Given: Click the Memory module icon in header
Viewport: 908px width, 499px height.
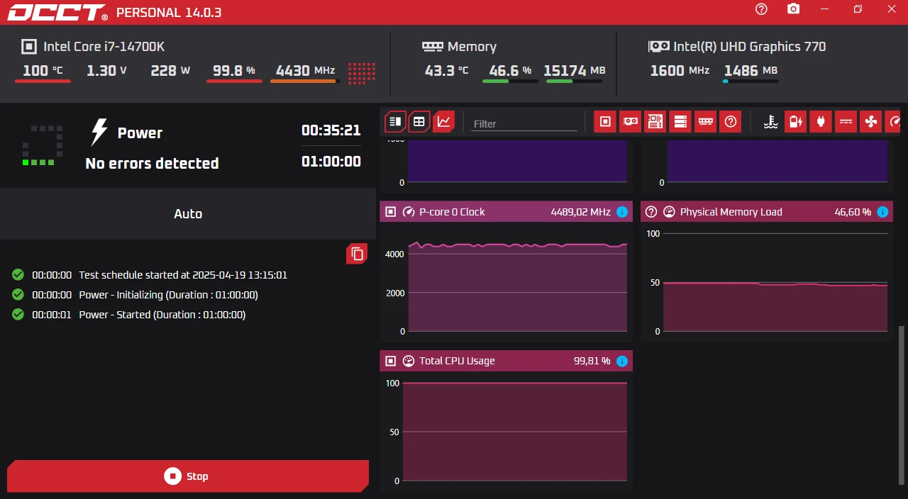Looking at the screenshot, I should [x=432, y=47].
